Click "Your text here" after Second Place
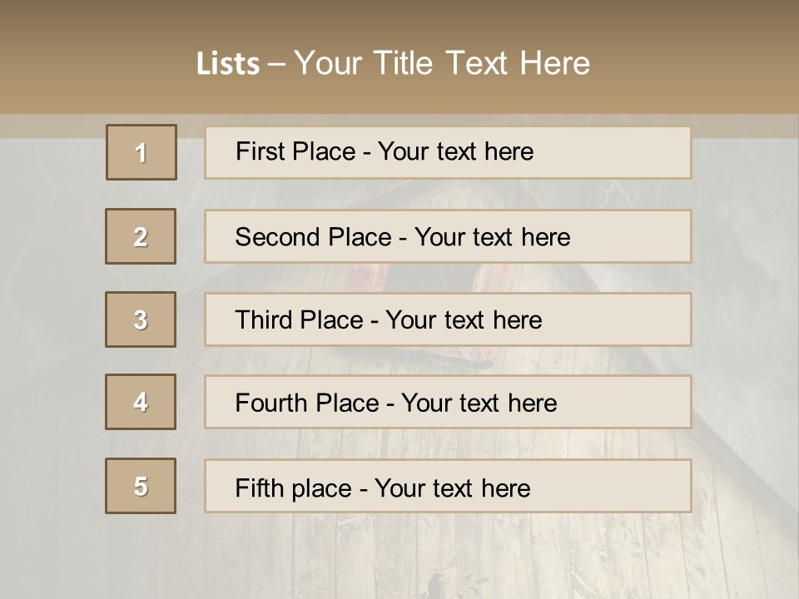Viewport: 799px width, 599px height. coord(492,237)
